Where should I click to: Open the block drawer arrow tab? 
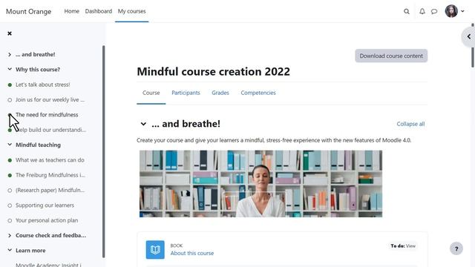468,36
